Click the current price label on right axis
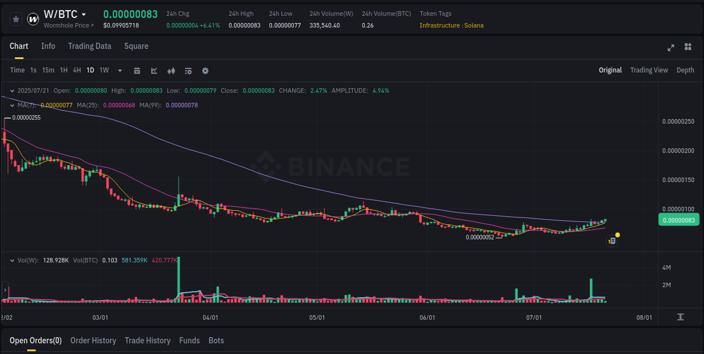 pyautogui.click(x=679, y=220)
